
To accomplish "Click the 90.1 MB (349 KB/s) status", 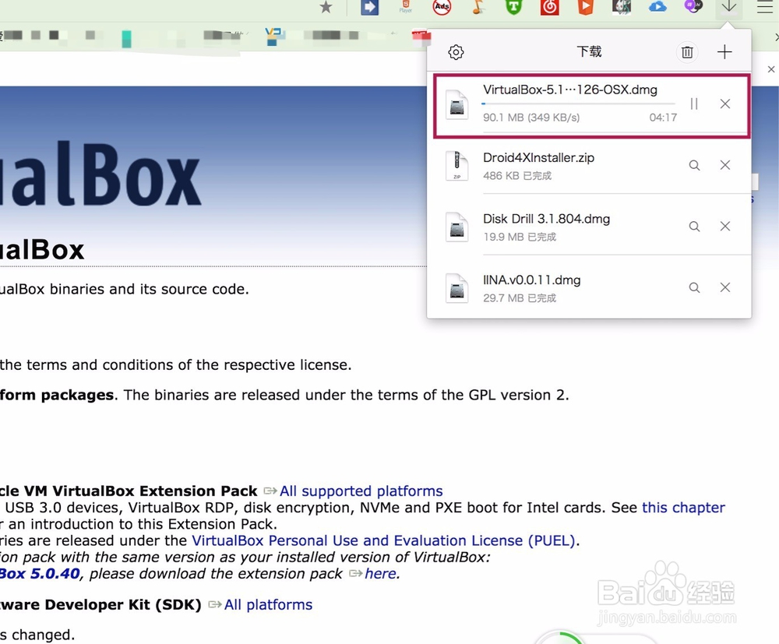I will click(531, 118).
